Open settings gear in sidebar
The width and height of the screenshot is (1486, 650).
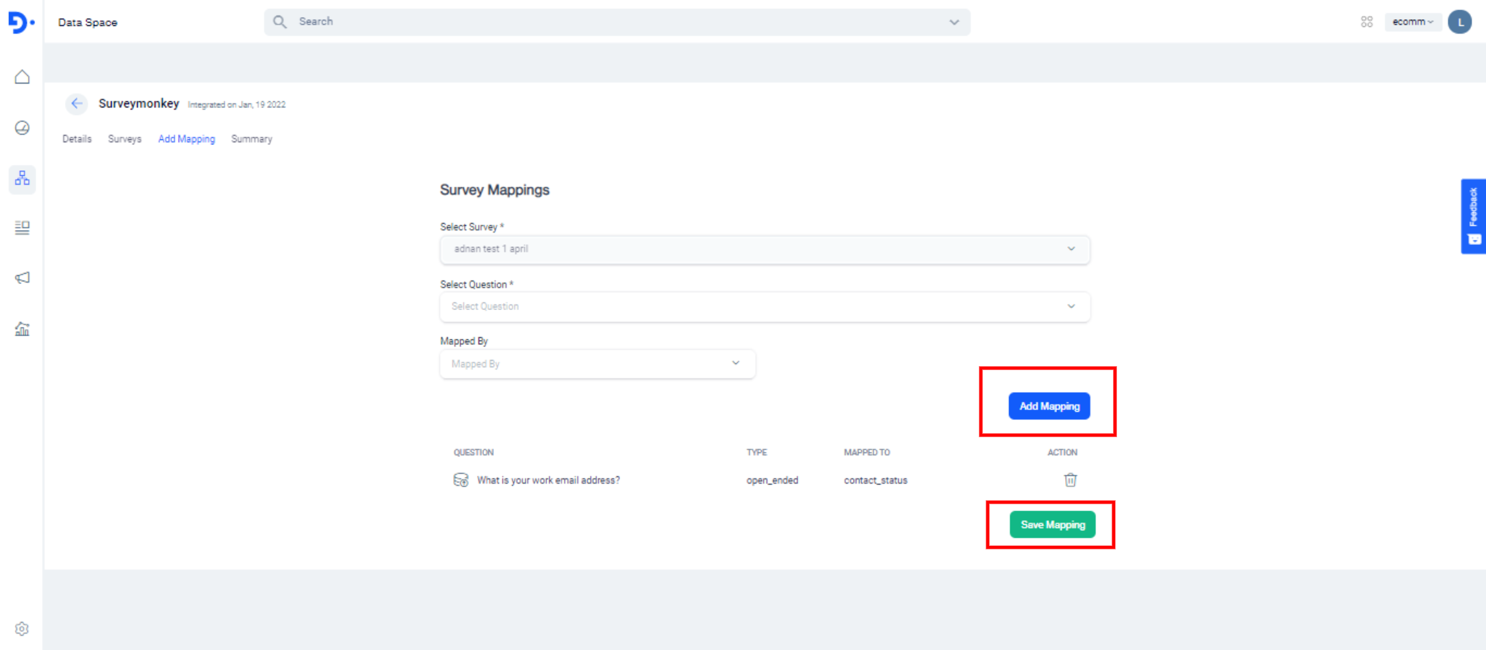point(22,629)
